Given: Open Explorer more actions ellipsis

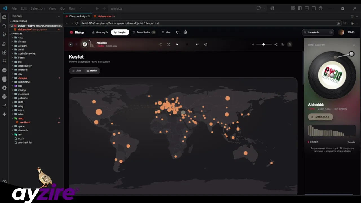Looking at the screenshot, I should 59,16.
